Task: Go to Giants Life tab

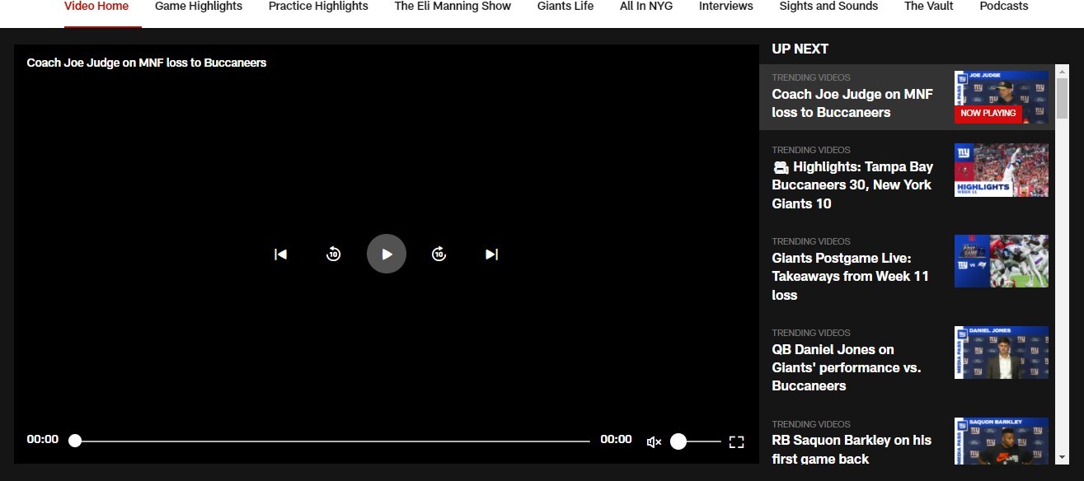Action: [565, 7]
